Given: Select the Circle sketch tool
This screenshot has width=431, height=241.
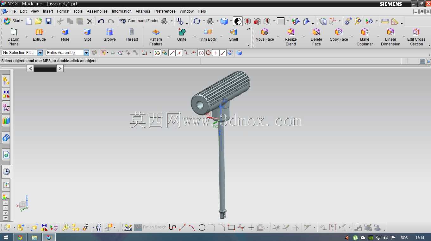Looking at the screenshot, I should pos(202,227).
